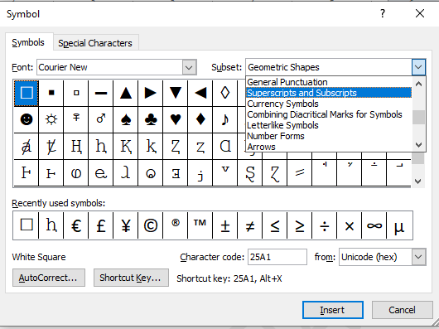The width and height of the screenshot is (439, 329).
Task: Switch to the Symbols tab
Action: (28, 42)
